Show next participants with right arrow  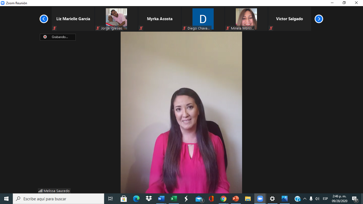coord(319,19)
